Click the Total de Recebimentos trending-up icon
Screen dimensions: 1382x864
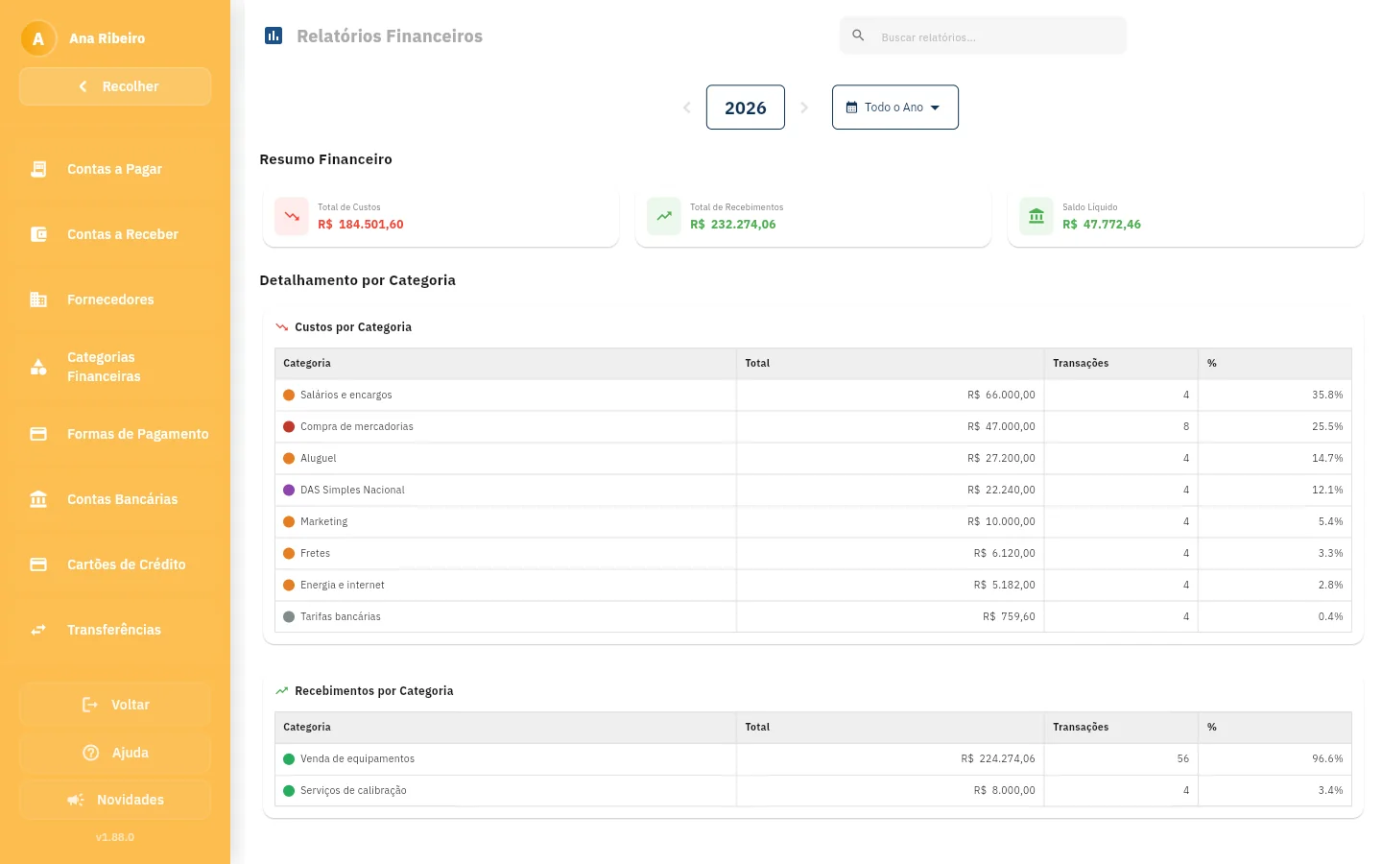[x=664, y=216]
